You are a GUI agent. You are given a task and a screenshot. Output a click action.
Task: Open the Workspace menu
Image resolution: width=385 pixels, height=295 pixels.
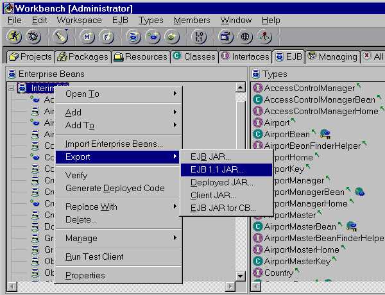[79, 20]
